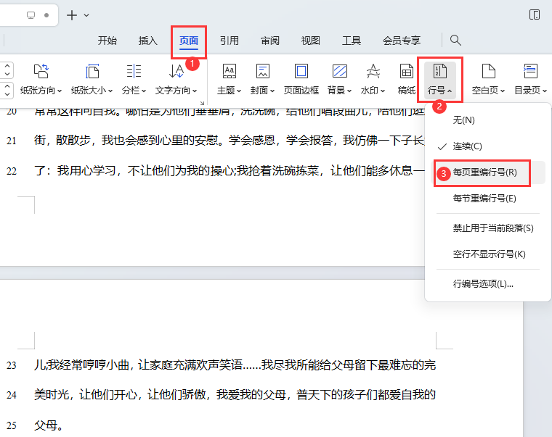Click lower margin spinner control
This screenshot has height=437, width=552.
tap(7, 91)
